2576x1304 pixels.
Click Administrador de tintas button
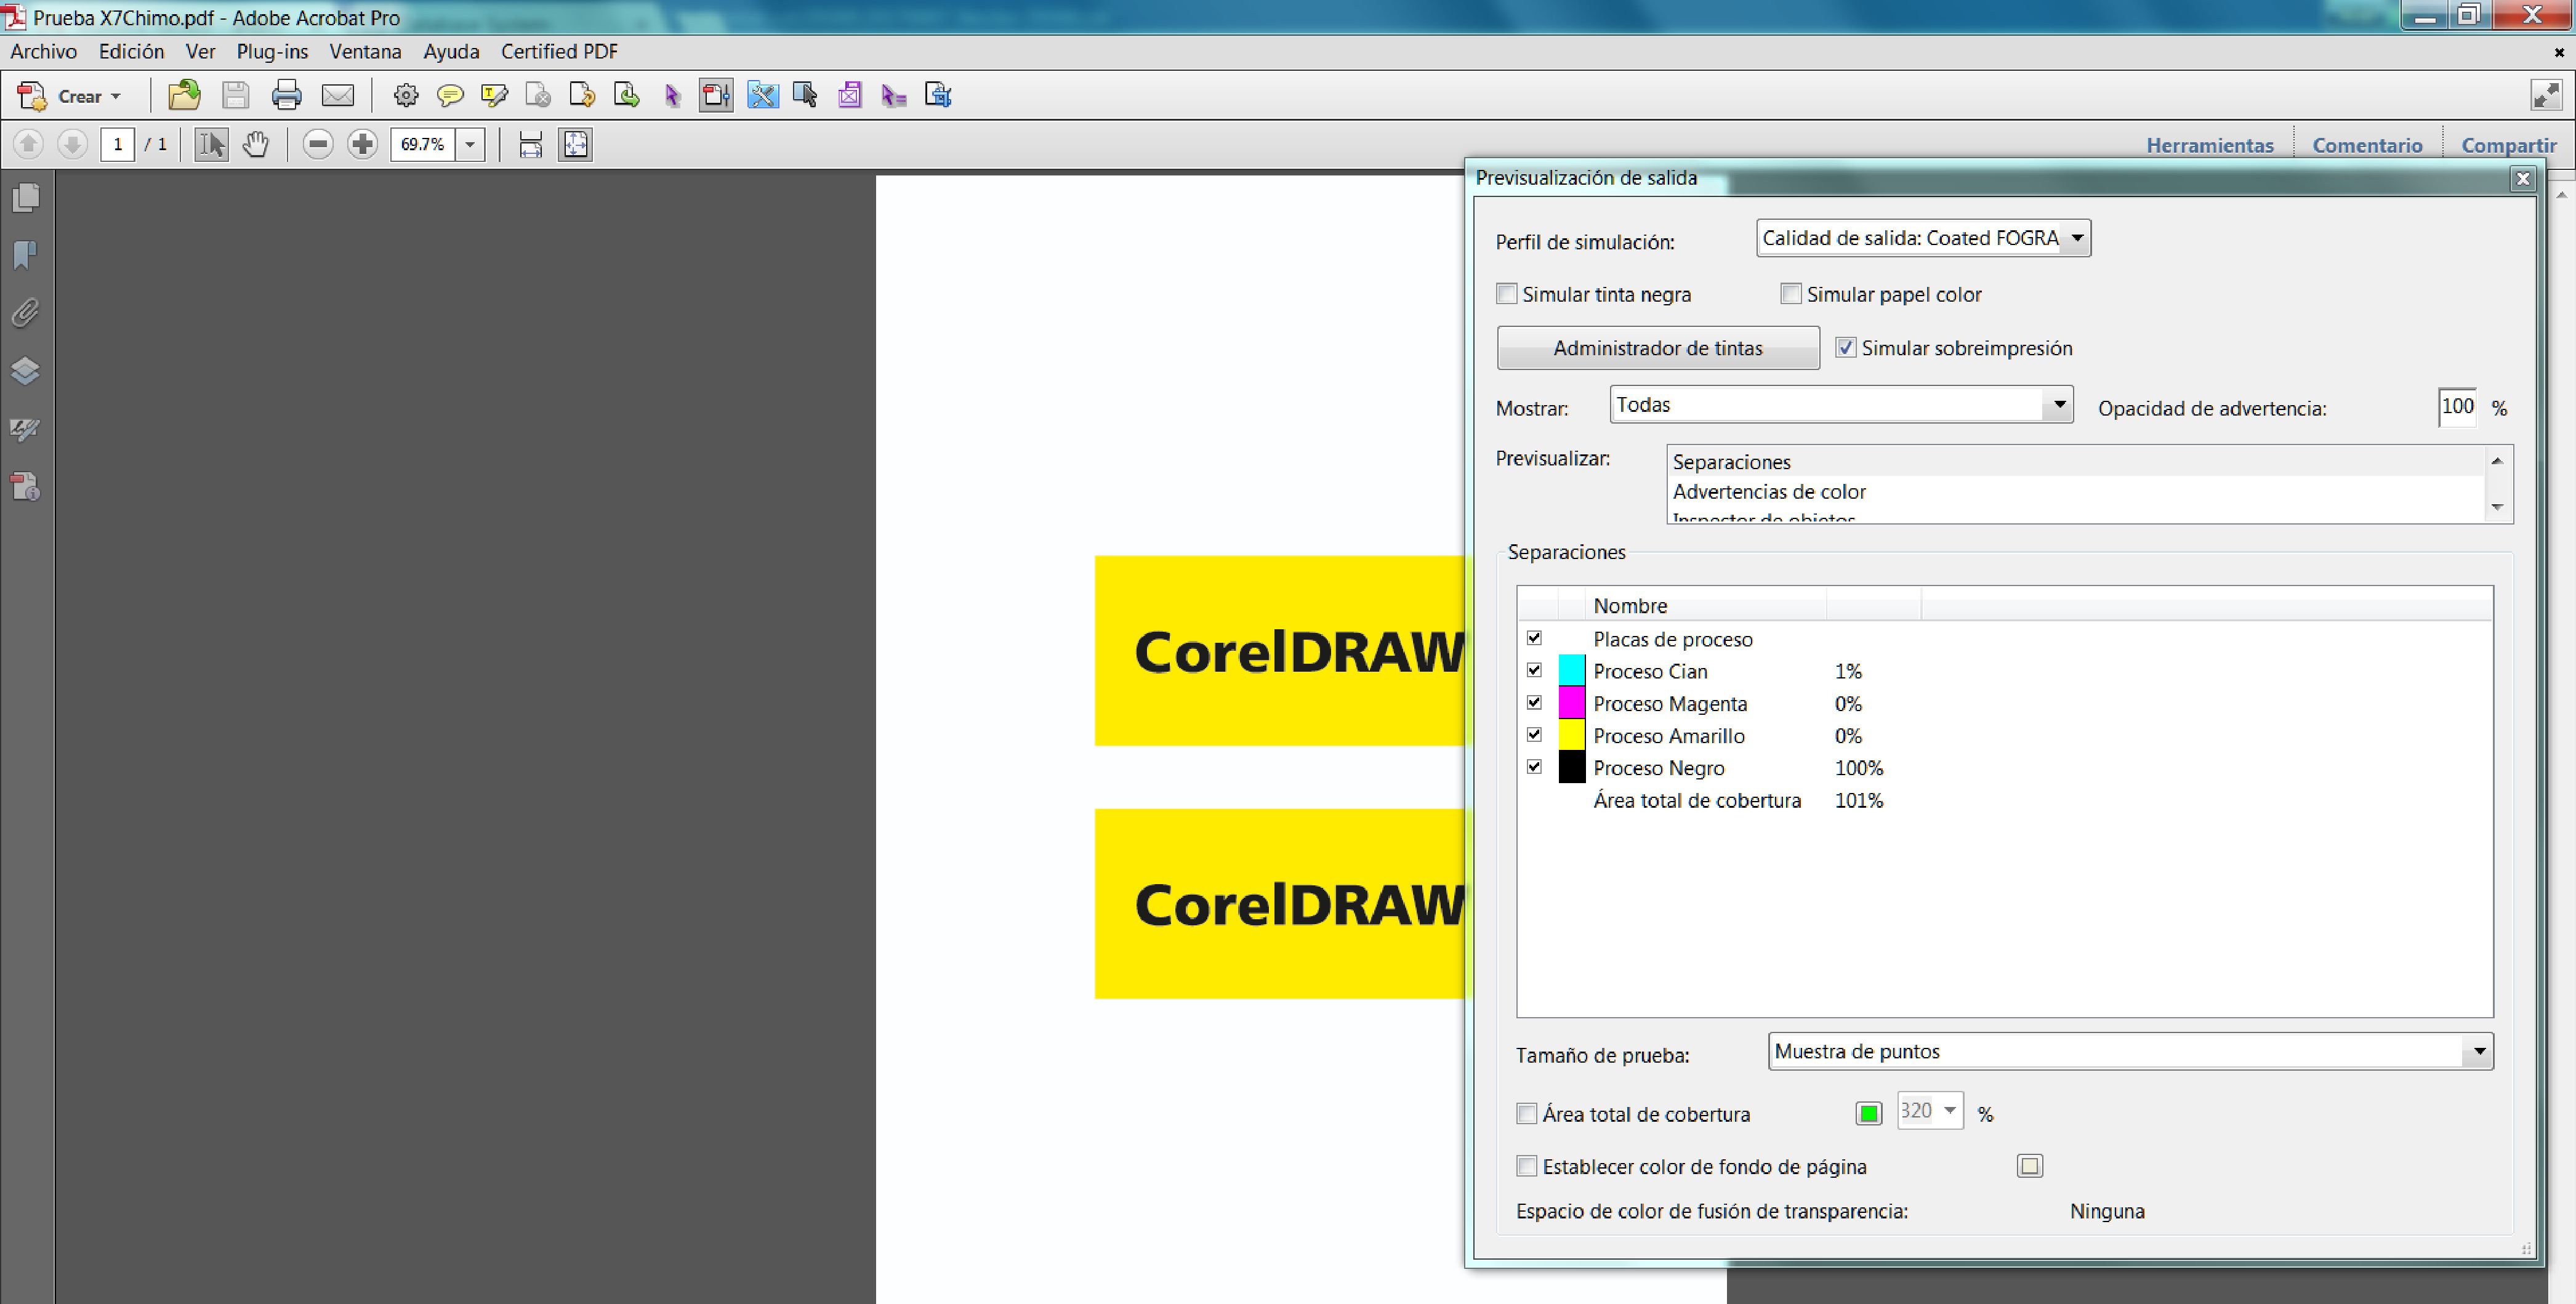pos(1658,348)
